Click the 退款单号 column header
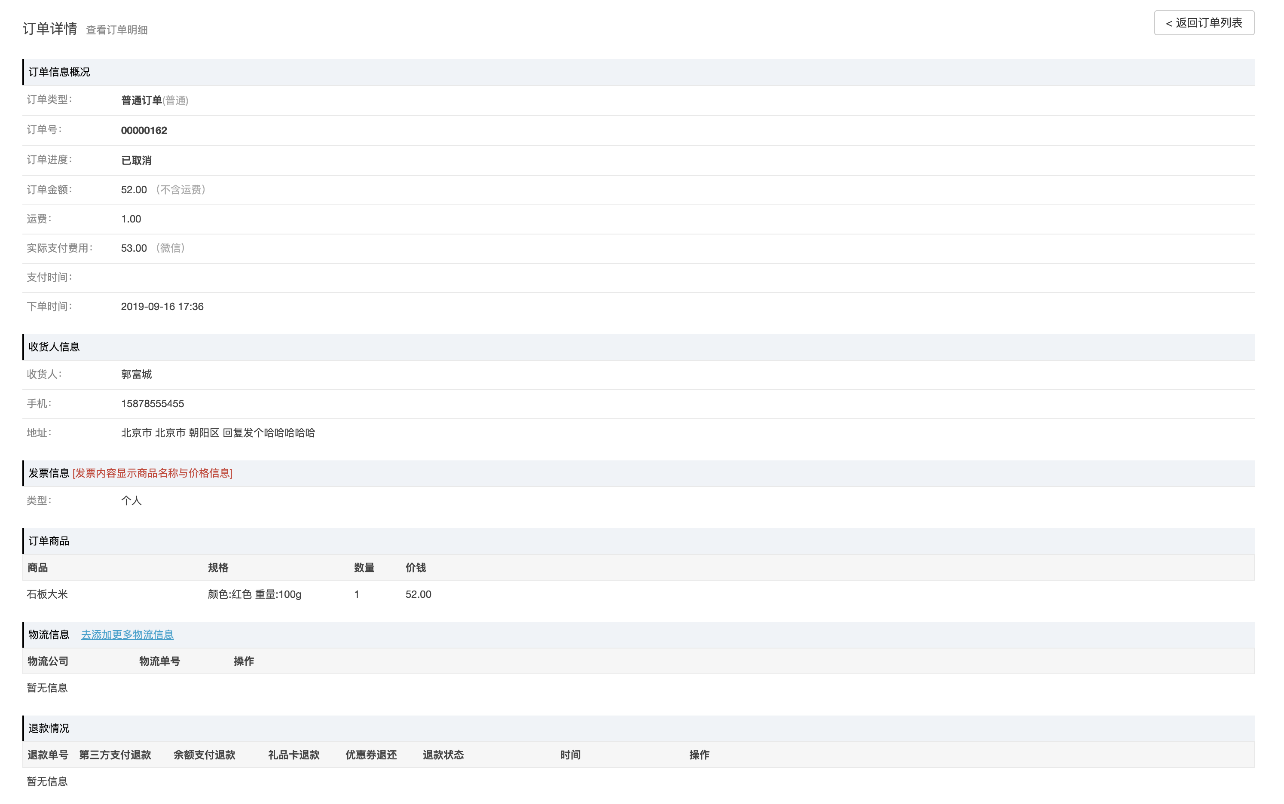The image size is (1284, 804). pos(48,755)
